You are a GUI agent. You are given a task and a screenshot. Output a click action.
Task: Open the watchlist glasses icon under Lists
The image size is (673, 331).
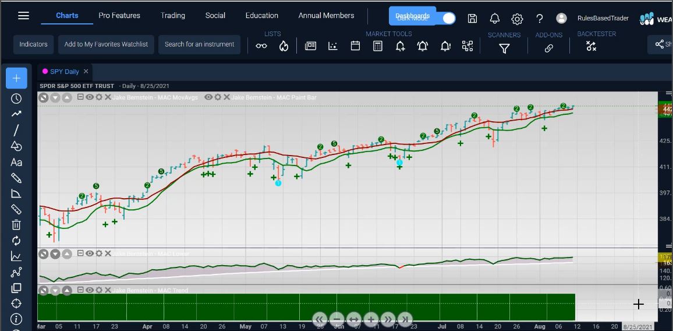[261, 46]
